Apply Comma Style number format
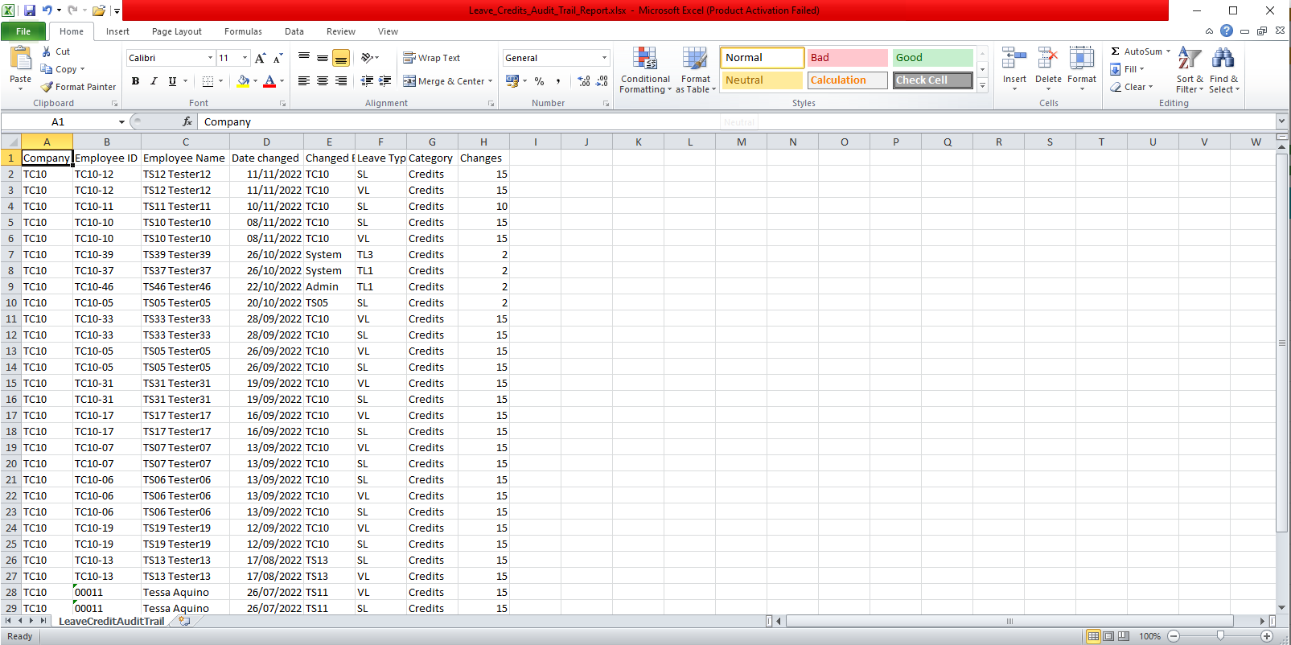Image resolution: width=1291 pixels, height=645 pixels. pos(557,81)
